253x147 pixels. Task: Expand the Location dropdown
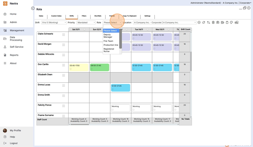point(164,22)
